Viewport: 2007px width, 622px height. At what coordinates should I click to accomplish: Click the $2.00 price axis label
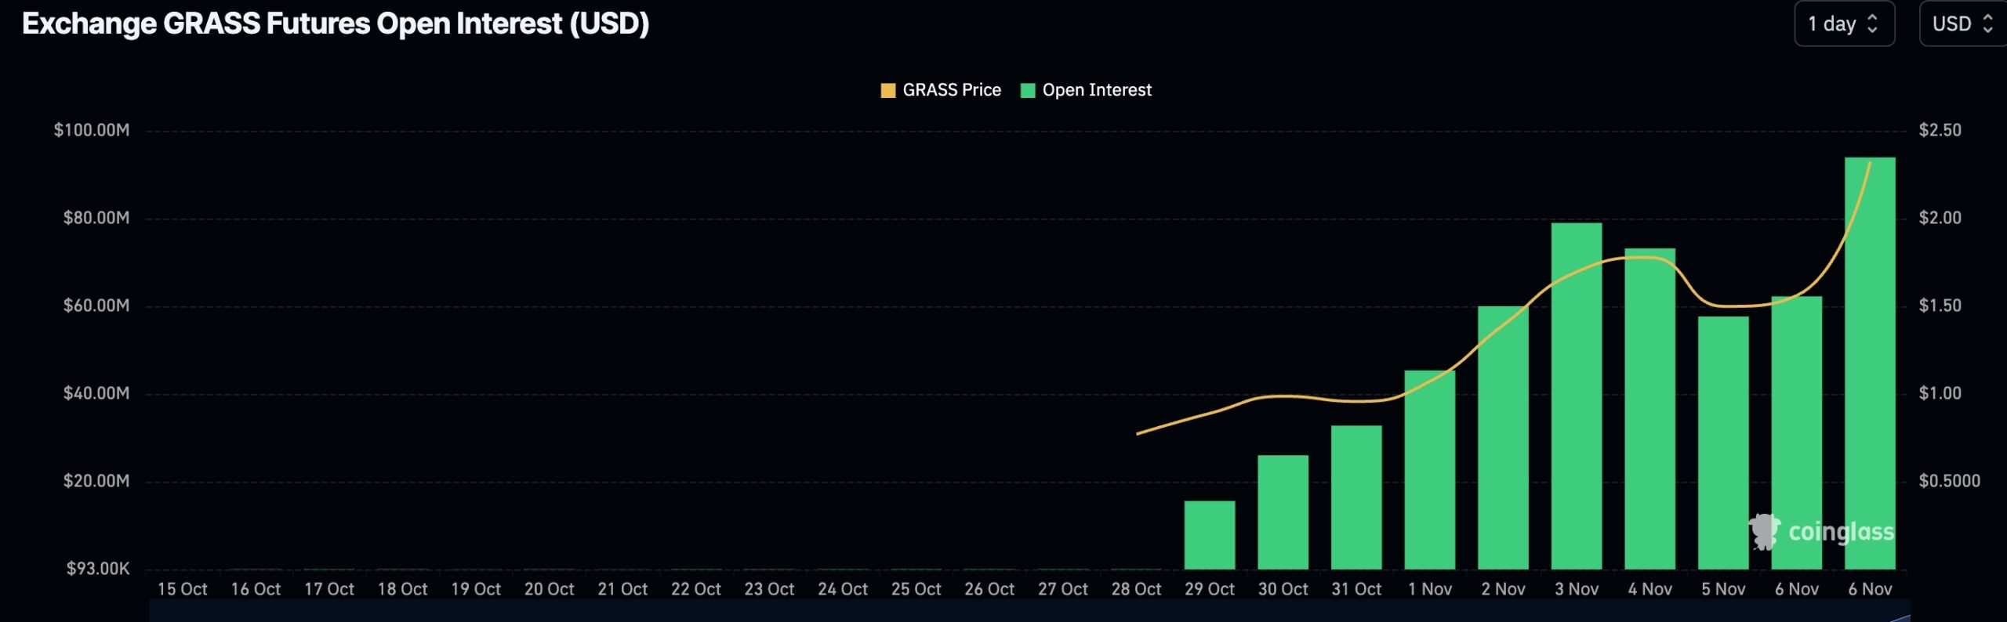point(1940,218)
